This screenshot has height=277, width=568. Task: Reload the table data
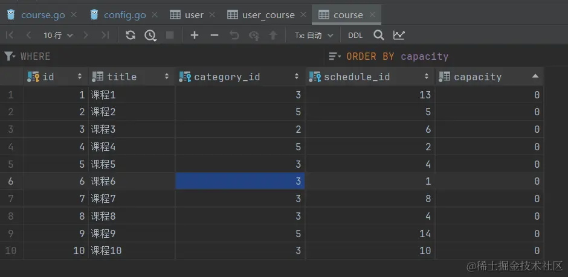coord(131,35)
